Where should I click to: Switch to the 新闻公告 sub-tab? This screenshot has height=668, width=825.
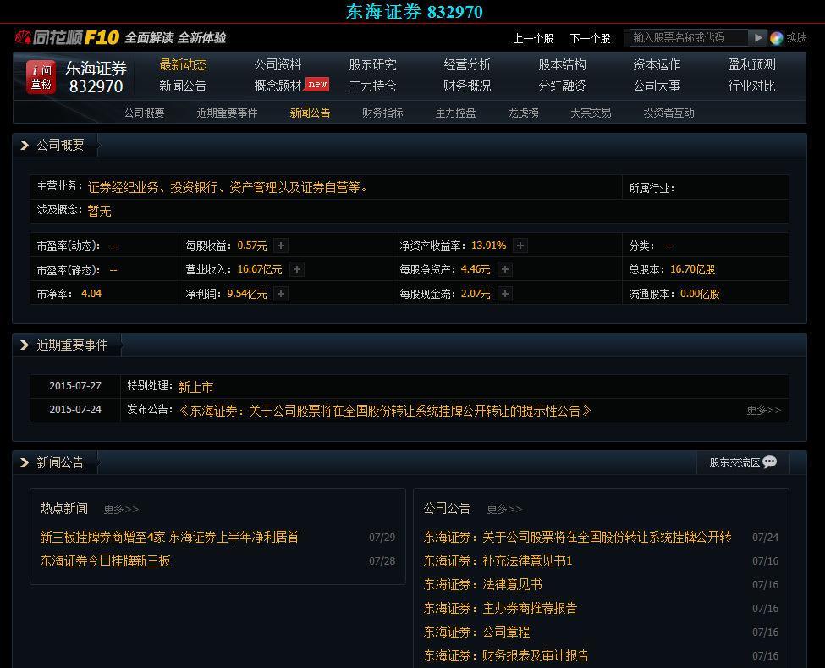coord(310,113)
